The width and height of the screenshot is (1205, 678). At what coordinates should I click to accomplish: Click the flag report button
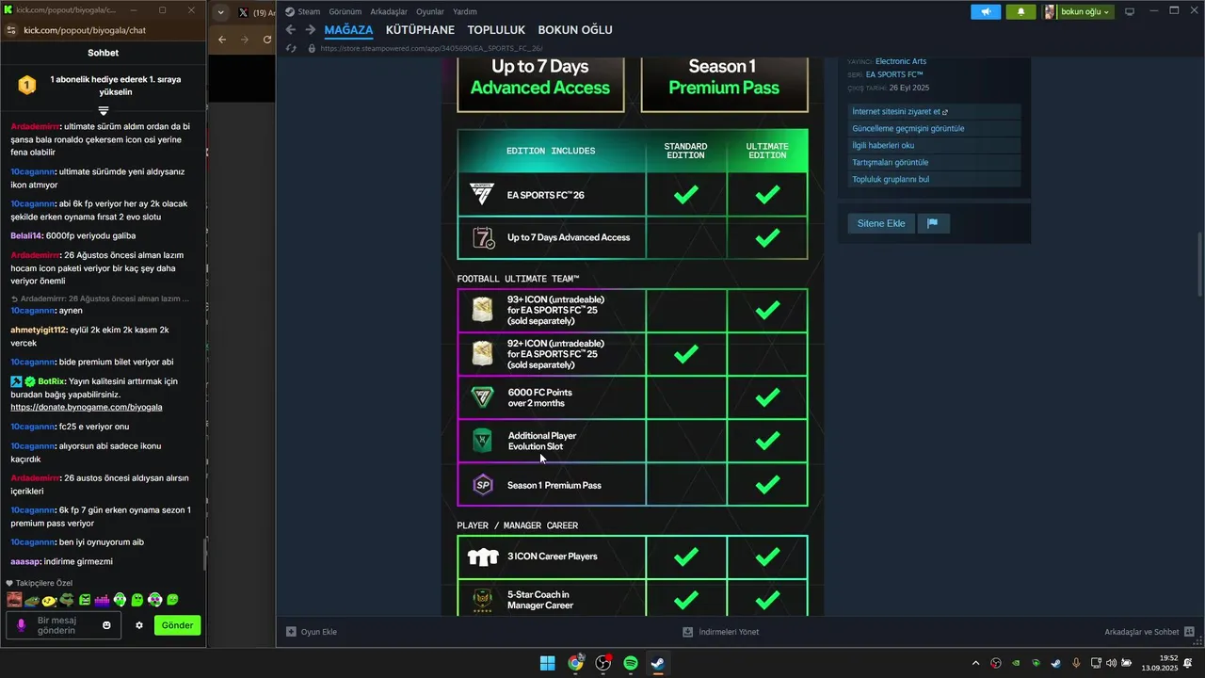pos(933,224)
